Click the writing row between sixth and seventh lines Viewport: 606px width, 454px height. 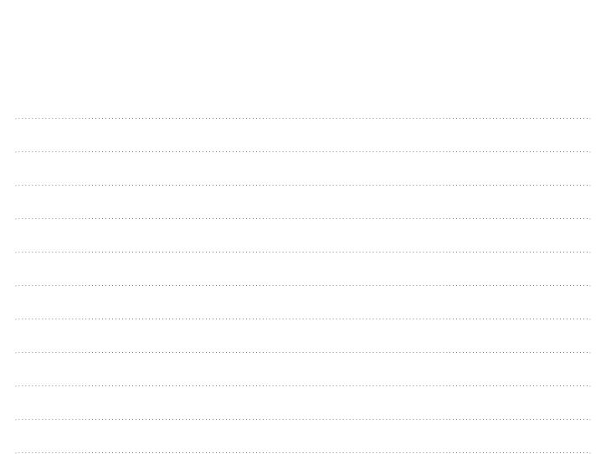pos(303,303)
